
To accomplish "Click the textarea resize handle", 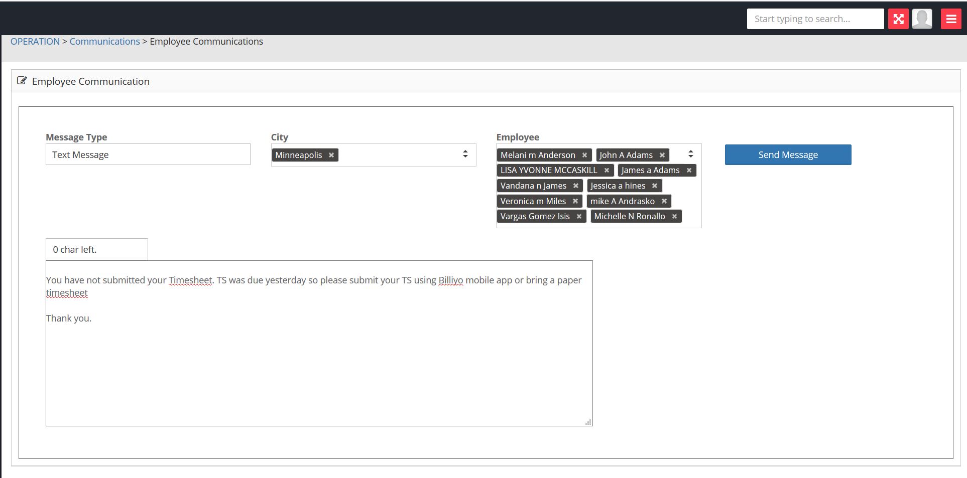I will coord(588,422).
